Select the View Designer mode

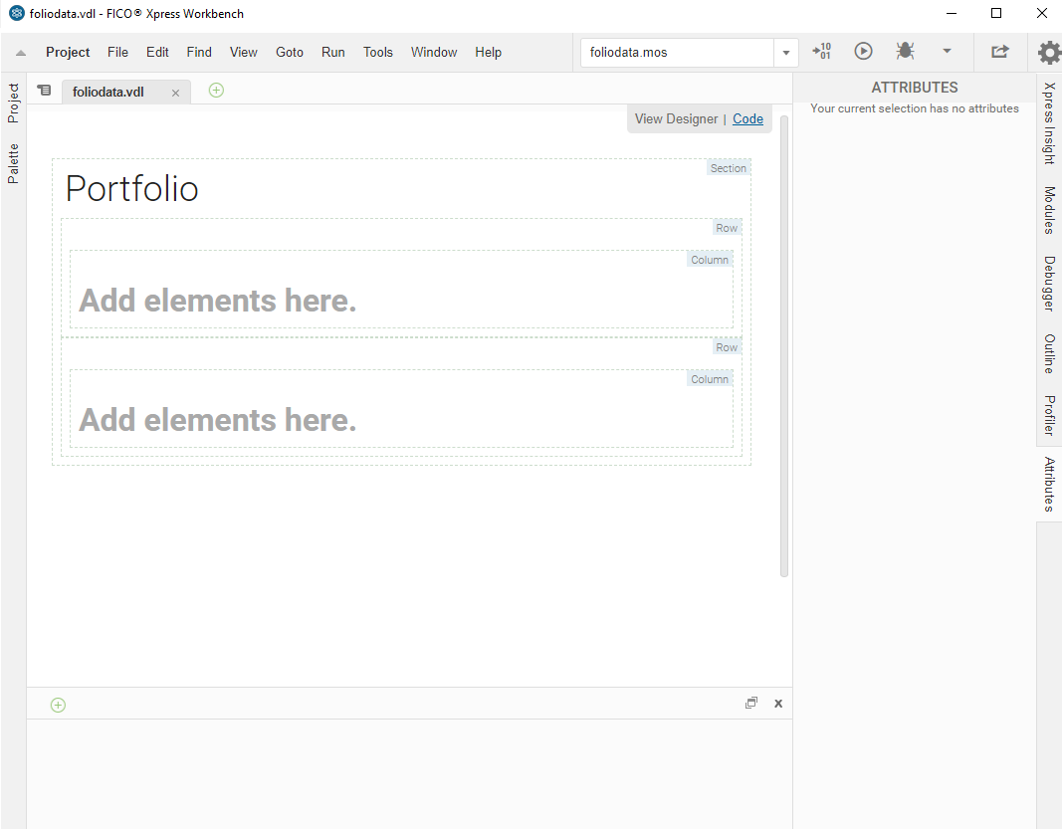click(676, 118)
